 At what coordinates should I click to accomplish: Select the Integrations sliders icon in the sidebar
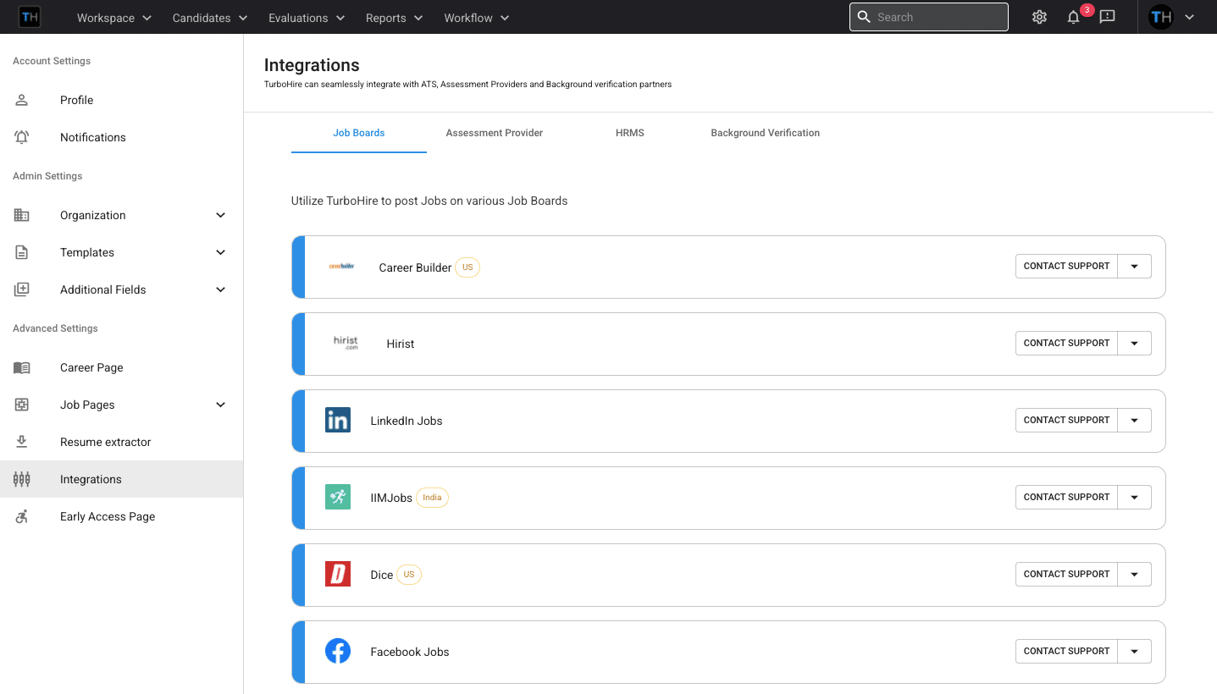(21, 479)
